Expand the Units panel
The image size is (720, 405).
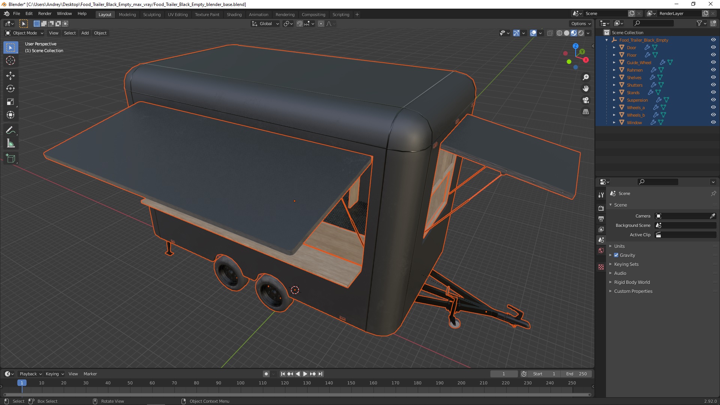point(619,246)
